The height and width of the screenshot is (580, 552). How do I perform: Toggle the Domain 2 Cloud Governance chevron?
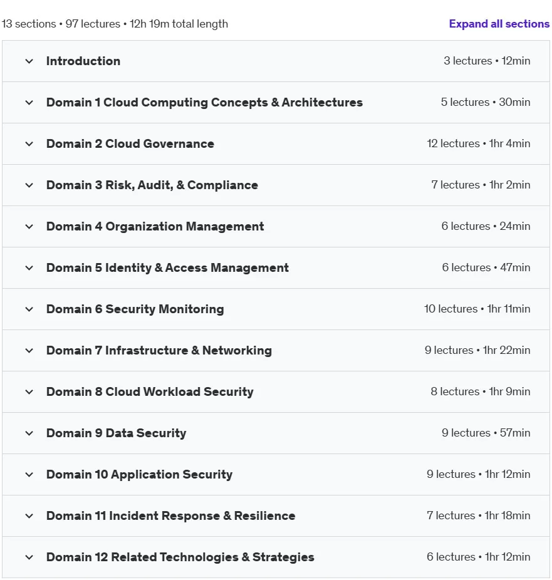(x=29, y=144)
